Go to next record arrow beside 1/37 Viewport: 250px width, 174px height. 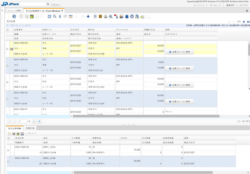(x=244, y=22)
